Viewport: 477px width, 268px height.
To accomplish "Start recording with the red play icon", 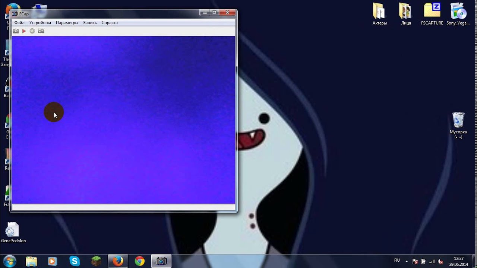I will (24, 31).
